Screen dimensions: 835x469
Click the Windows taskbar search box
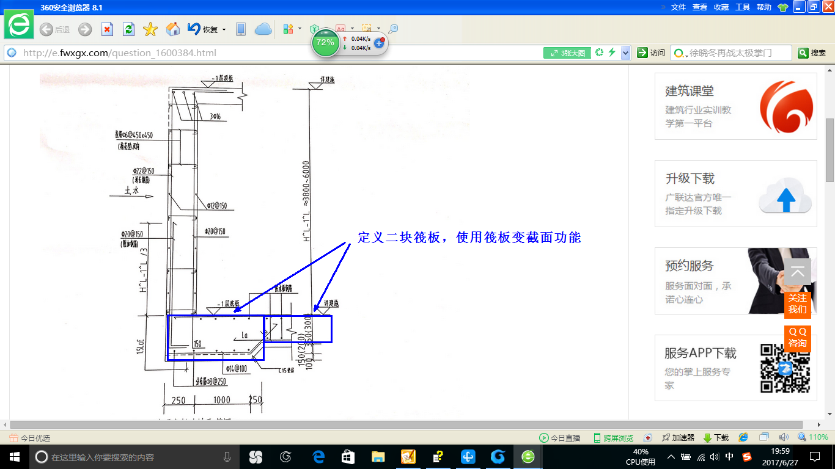(x=134, y=457)
